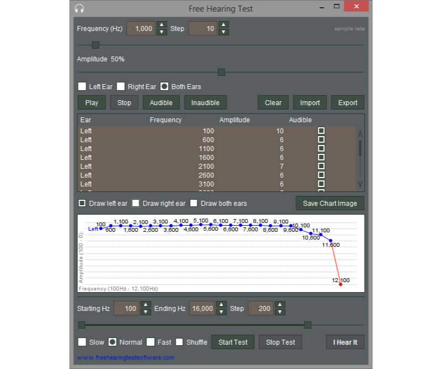Toggle Audible checkbox for 1600 Hz row
Screen dimensions: 442x369
pyautogui.click(x=321, y=157)
